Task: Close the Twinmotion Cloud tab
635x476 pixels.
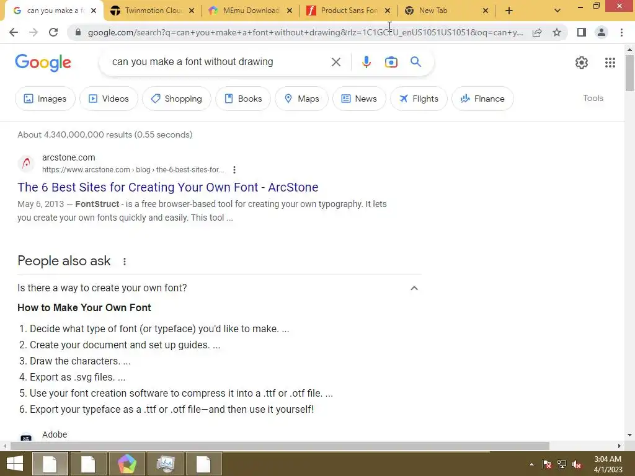Action: pos(192,11)
